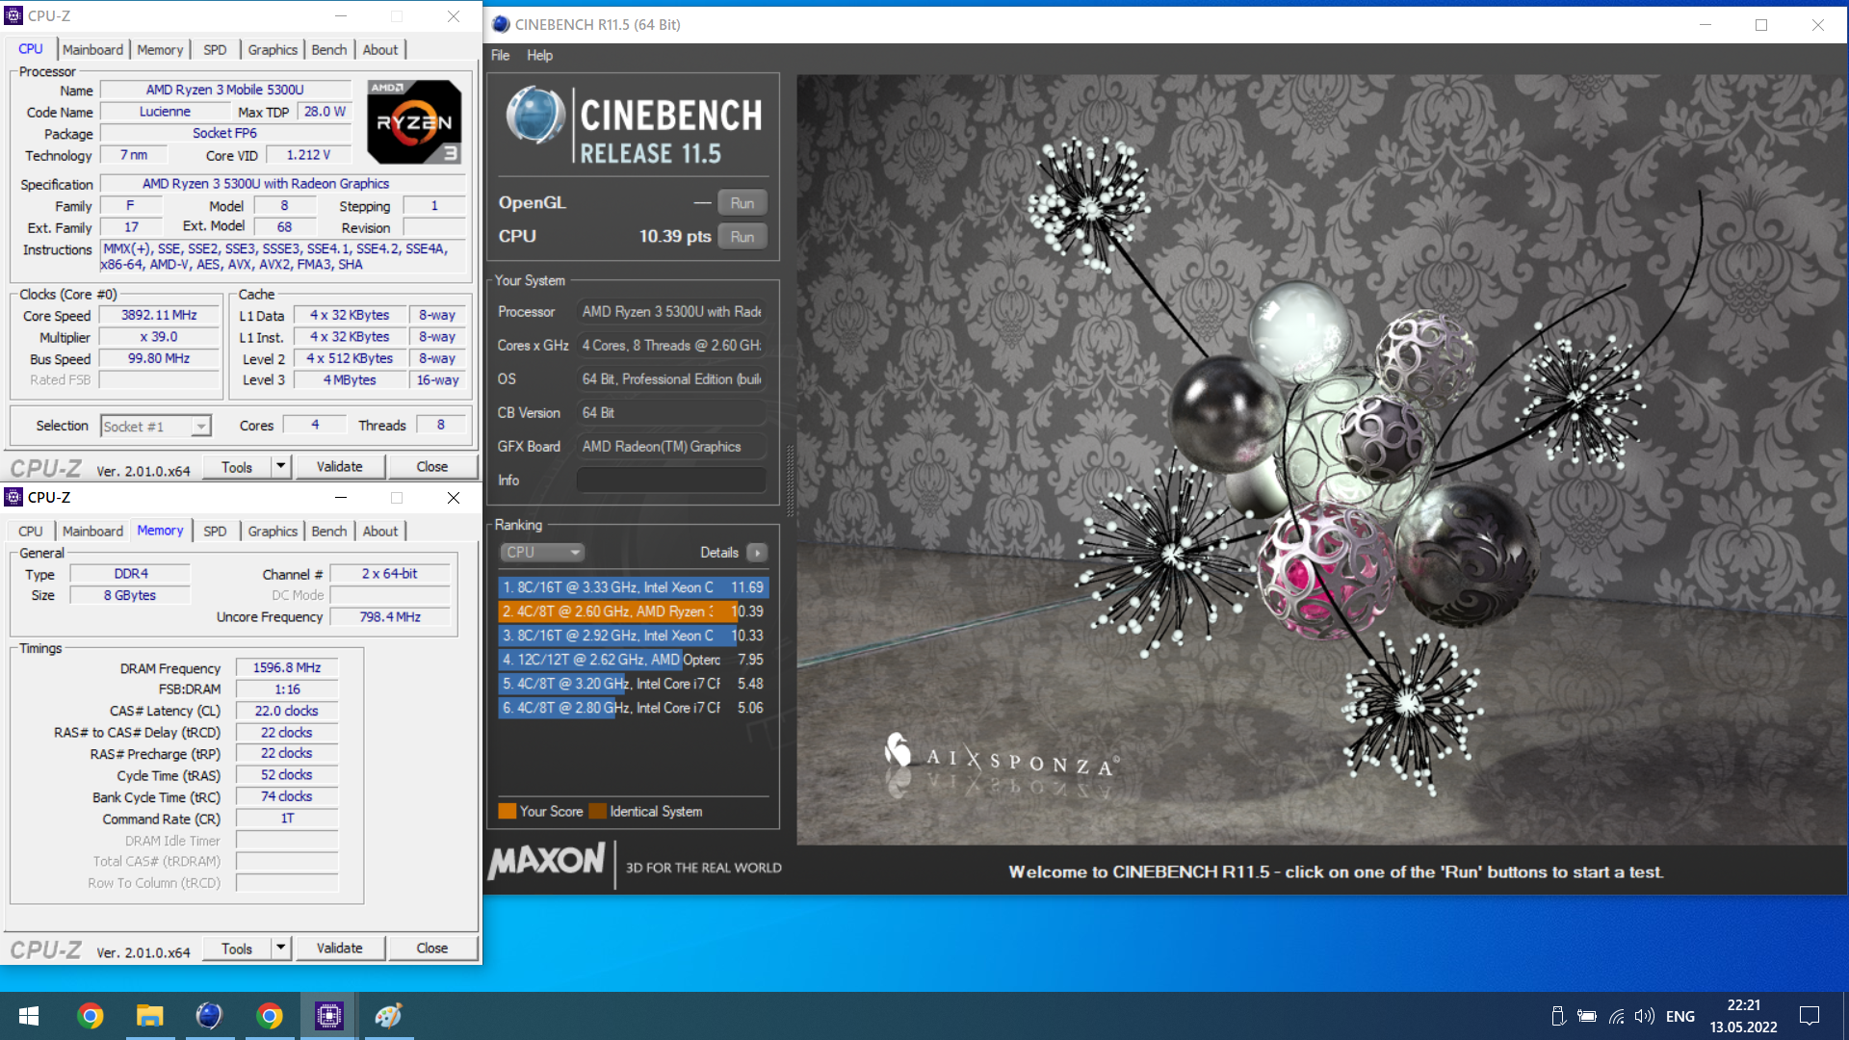
Task: Click Validate in bottom CPU-Z window
Action: click(x=339, y=948)
